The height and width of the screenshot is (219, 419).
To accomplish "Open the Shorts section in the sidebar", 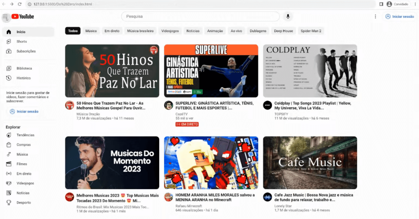I will (x=22, y=41).
